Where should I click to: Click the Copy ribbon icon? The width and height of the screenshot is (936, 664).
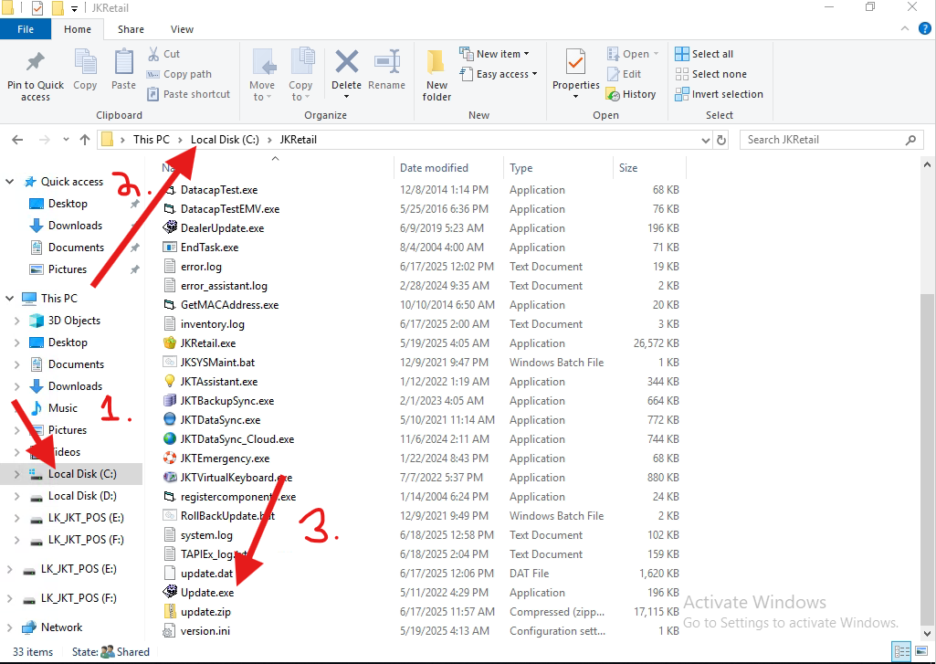coord(85,62)
